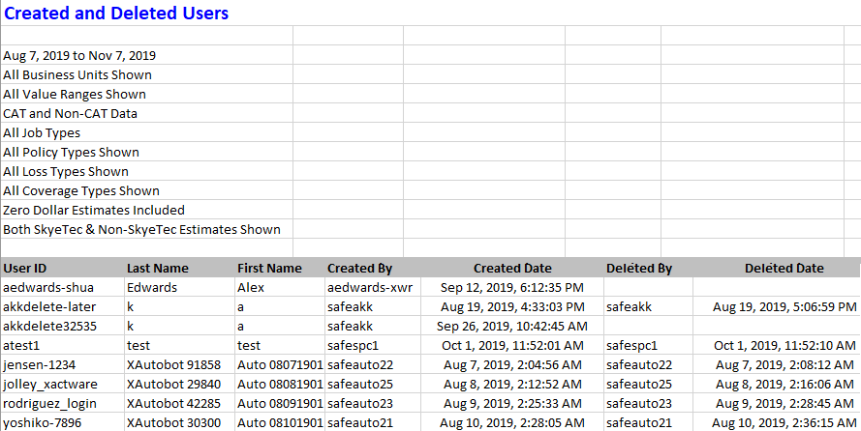Click the First Name column header
The image size is (861, 431).
tap(269, 269)
